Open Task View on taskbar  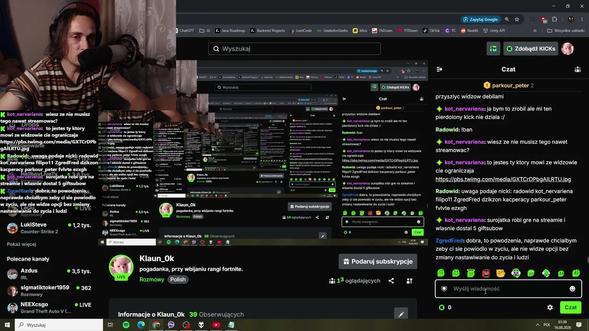point(110,325)
